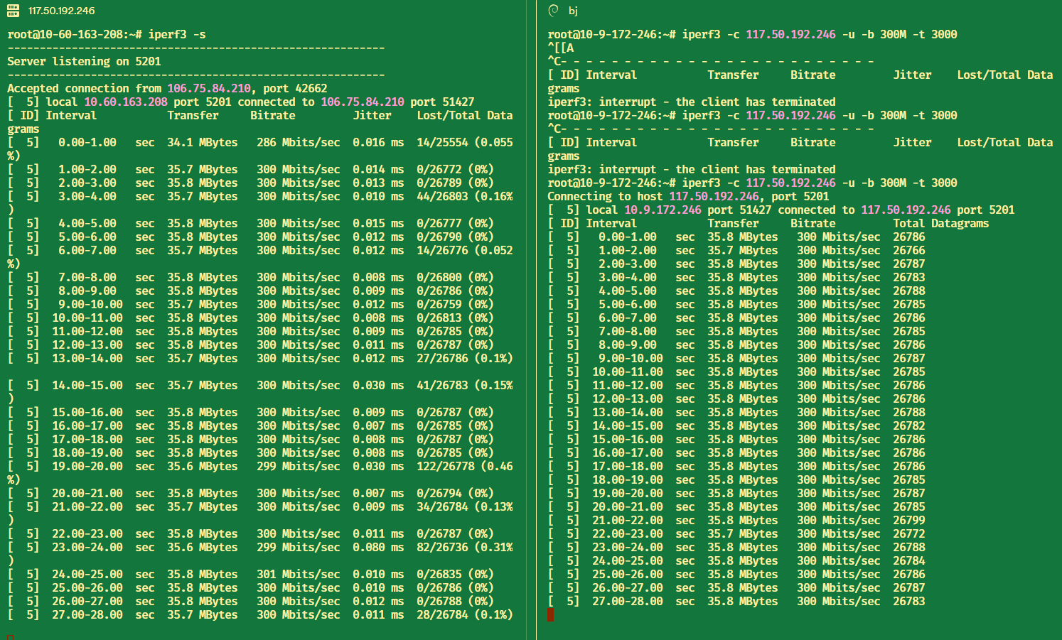The width and height of the screenshot is (1062, 640).
Task: Click the Bitrate column header in right pane
Action: [812, 222]
